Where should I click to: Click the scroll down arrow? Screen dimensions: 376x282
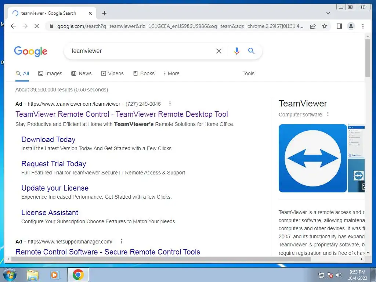point(368,253)
